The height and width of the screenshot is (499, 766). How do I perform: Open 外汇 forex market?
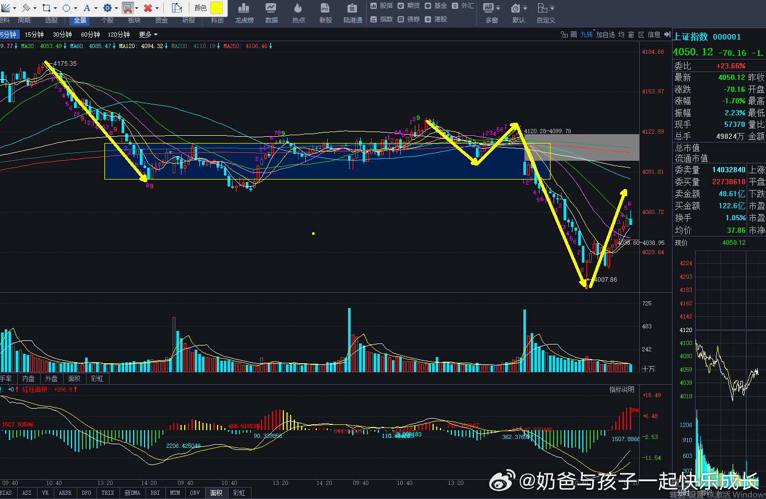[463, 6]
